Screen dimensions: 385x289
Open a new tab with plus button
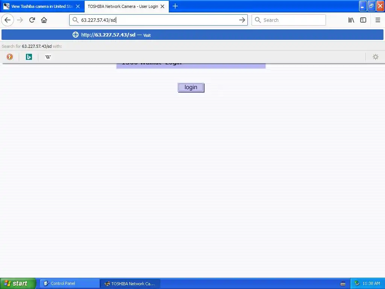click(x=175, y=6)
